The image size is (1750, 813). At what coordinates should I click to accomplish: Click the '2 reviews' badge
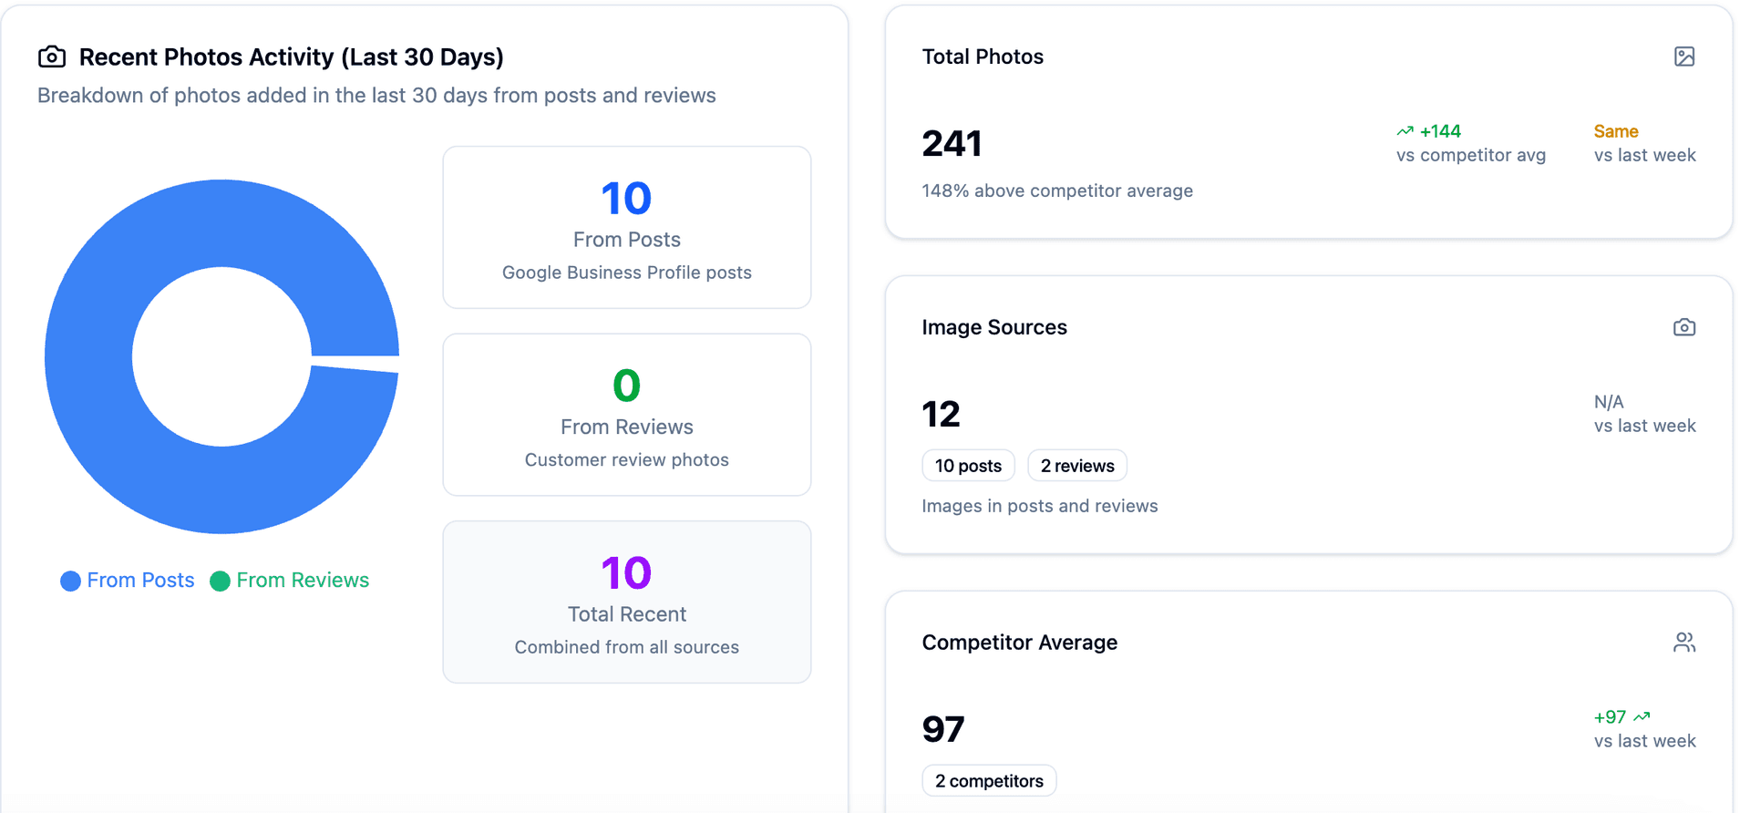1077,466
